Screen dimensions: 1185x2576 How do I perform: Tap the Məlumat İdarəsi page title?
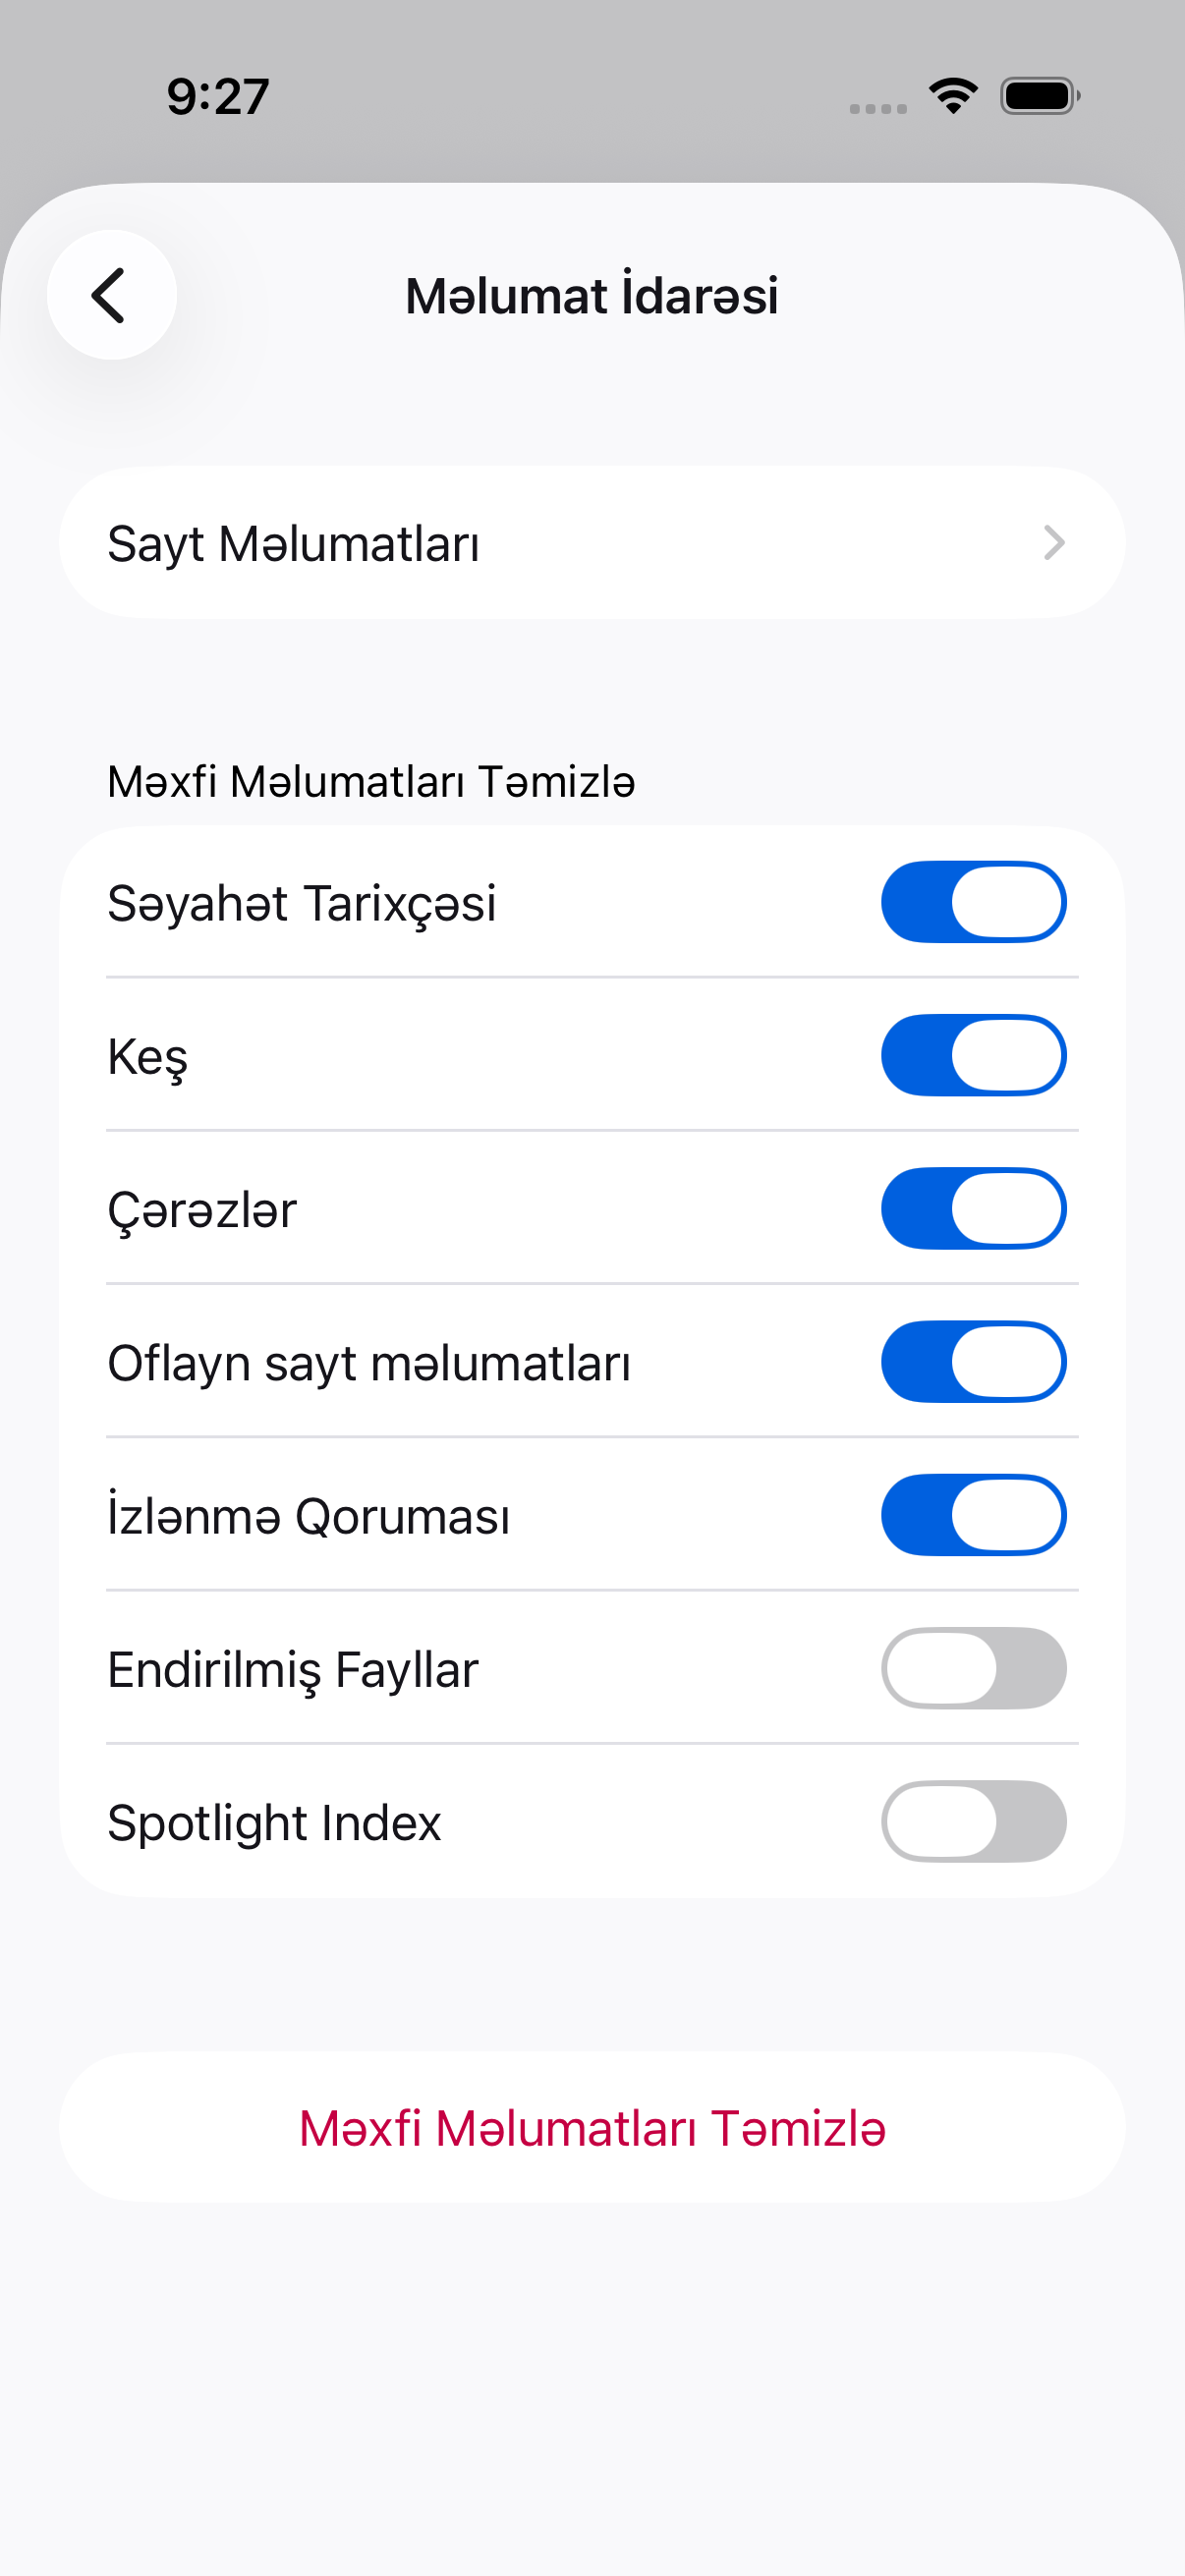pyautogui.click(x=592, y=296)
